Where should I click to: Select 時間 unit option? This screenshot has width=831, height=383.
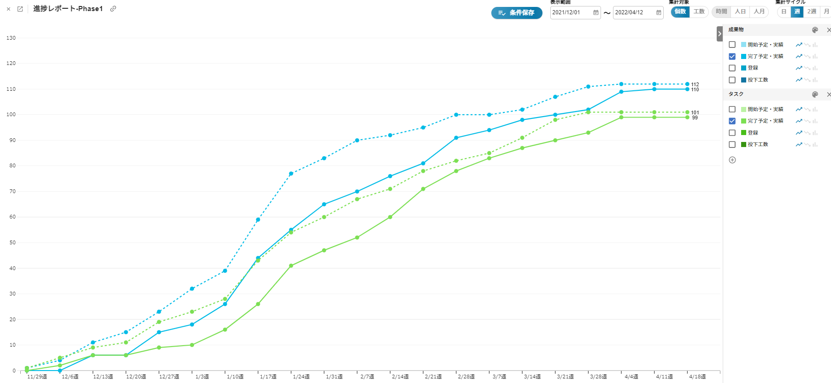(x=721, y=12)
